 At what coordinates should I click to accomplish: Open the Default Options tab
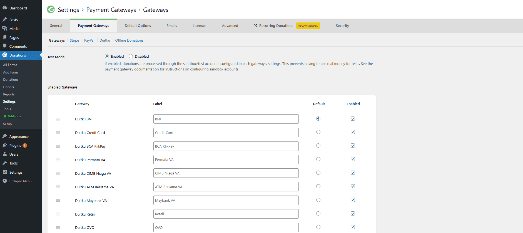click(138, 26)
